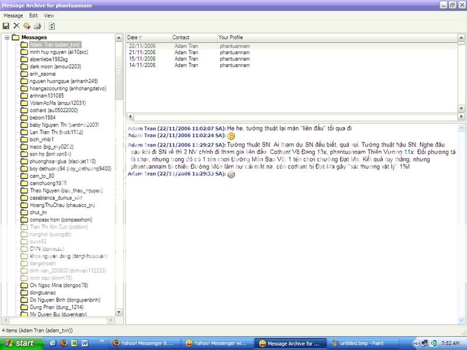The height and width of the screenshot is (350, 467).
Task: Click the Find message toolbar icon
Action: [26, 26]
